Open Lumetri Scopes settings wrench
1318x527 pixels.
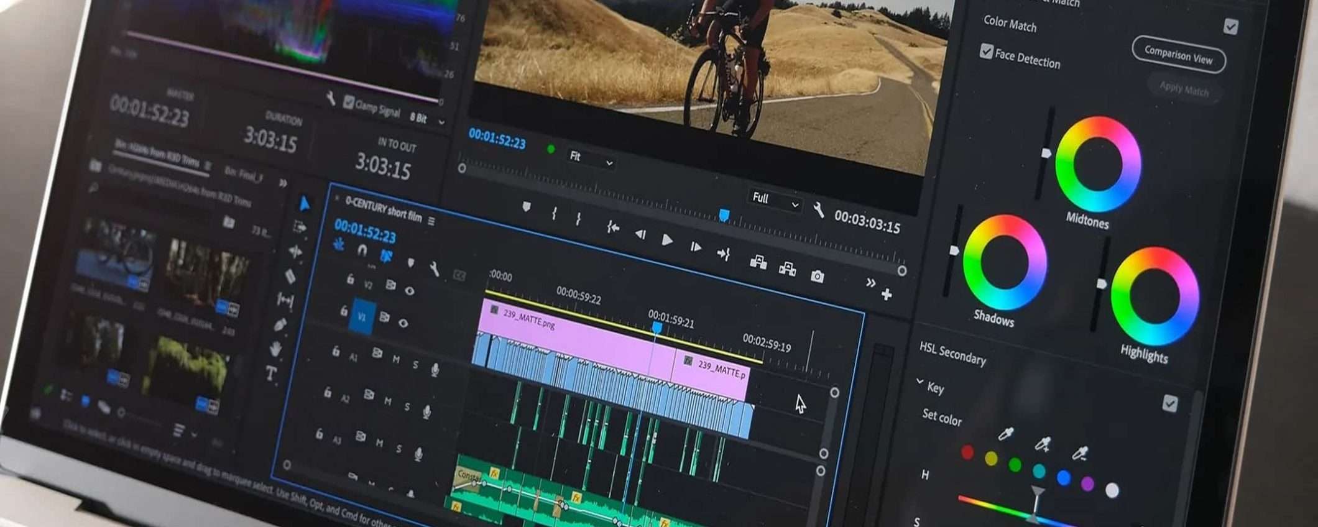[x=331, y=98]
